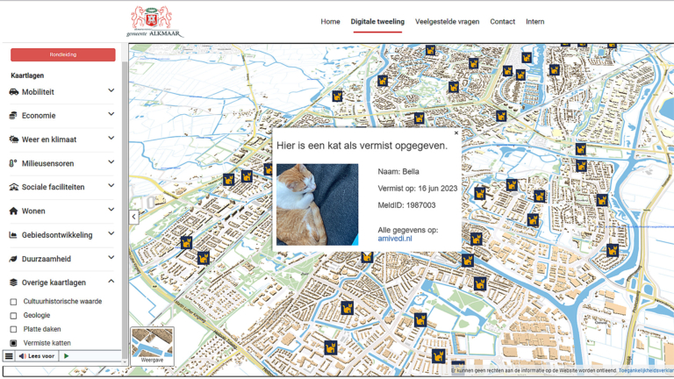Click the Economie coins icon
This screenshot has width=674, height=379.
point(14,115)
